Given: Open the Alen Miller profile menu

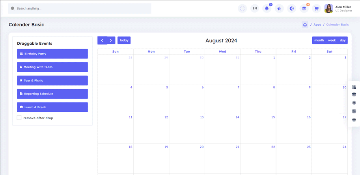Looking at the screenshot, I should [x=338, y=8].
